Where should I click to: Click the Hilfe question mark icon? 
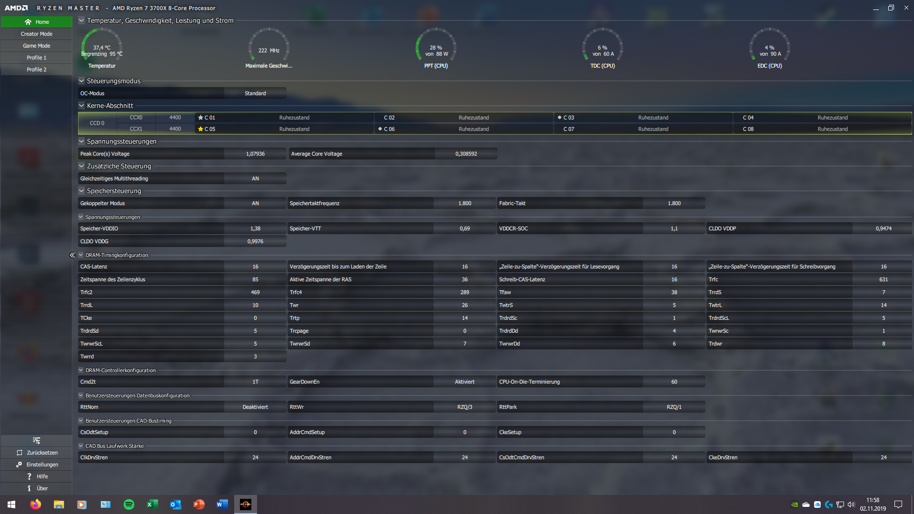coord(29,476)
